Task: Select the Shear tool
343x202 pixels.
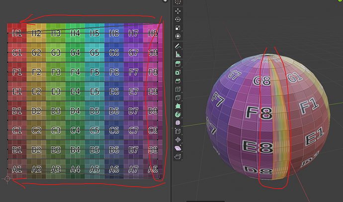Action: click(x=178, y=148)
